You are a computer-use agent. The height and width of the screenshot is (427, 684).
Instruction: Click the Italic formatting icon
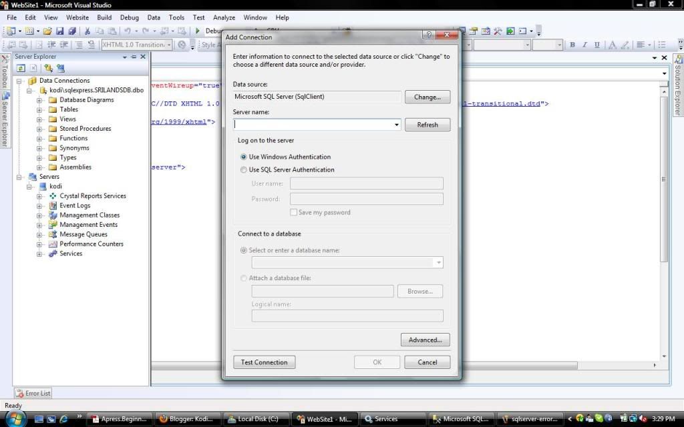[x=584, y=45]
